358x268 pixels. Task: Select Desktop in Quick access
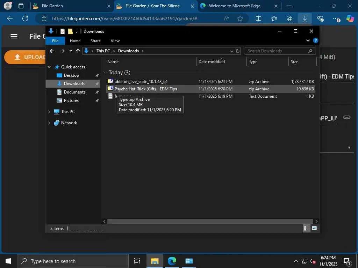(x=71, y=75)
